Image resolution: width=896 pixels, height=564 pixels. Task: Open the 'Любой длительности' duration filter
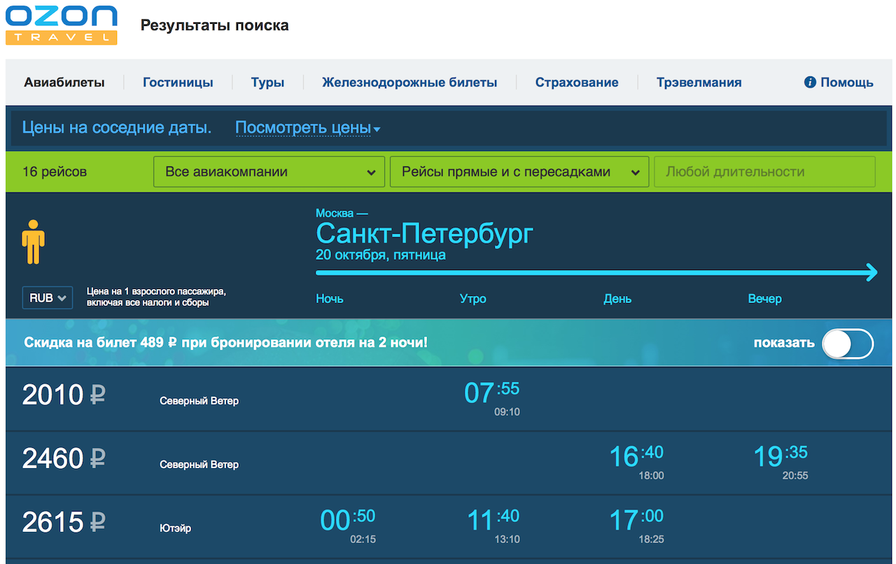[764, 171]
